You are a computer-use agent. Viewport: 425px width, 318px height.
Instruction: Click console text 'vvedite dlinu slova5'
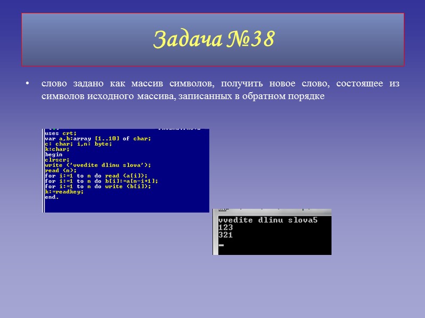coord(268,220)
